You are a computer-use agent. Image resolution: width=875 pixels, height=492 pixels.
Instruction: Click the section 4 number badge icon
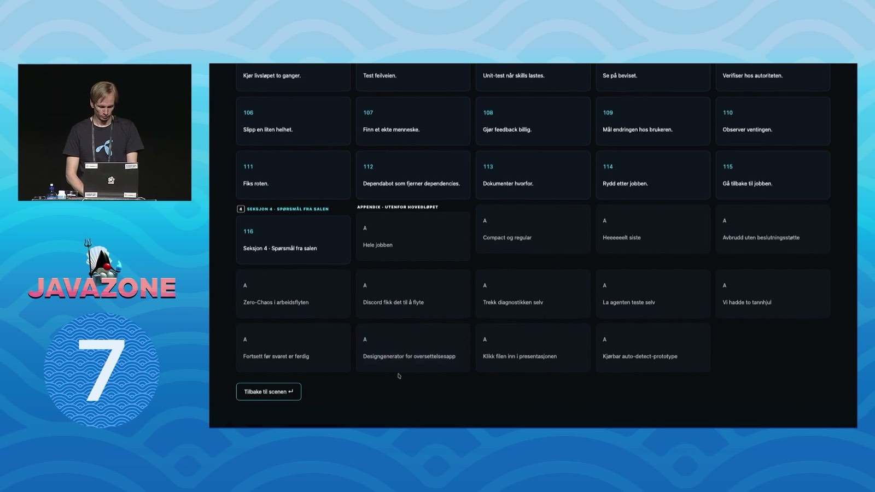point(240,209)
